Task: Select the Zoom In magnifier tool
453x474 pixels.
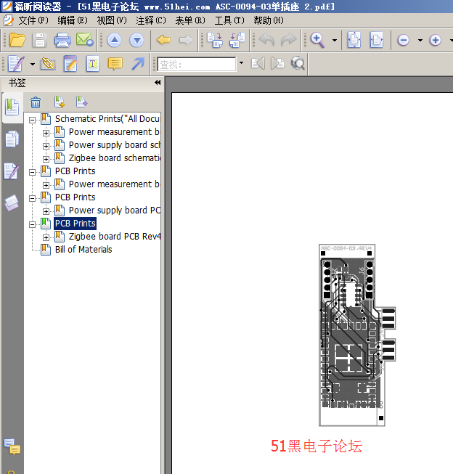Action: [x=317, y=40]
